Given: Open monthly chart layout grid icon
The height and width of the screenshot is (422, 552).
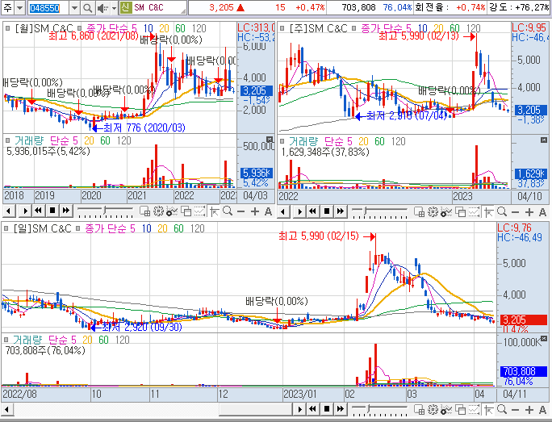Looking at the screenshot, I should click(x=144, y=211).
